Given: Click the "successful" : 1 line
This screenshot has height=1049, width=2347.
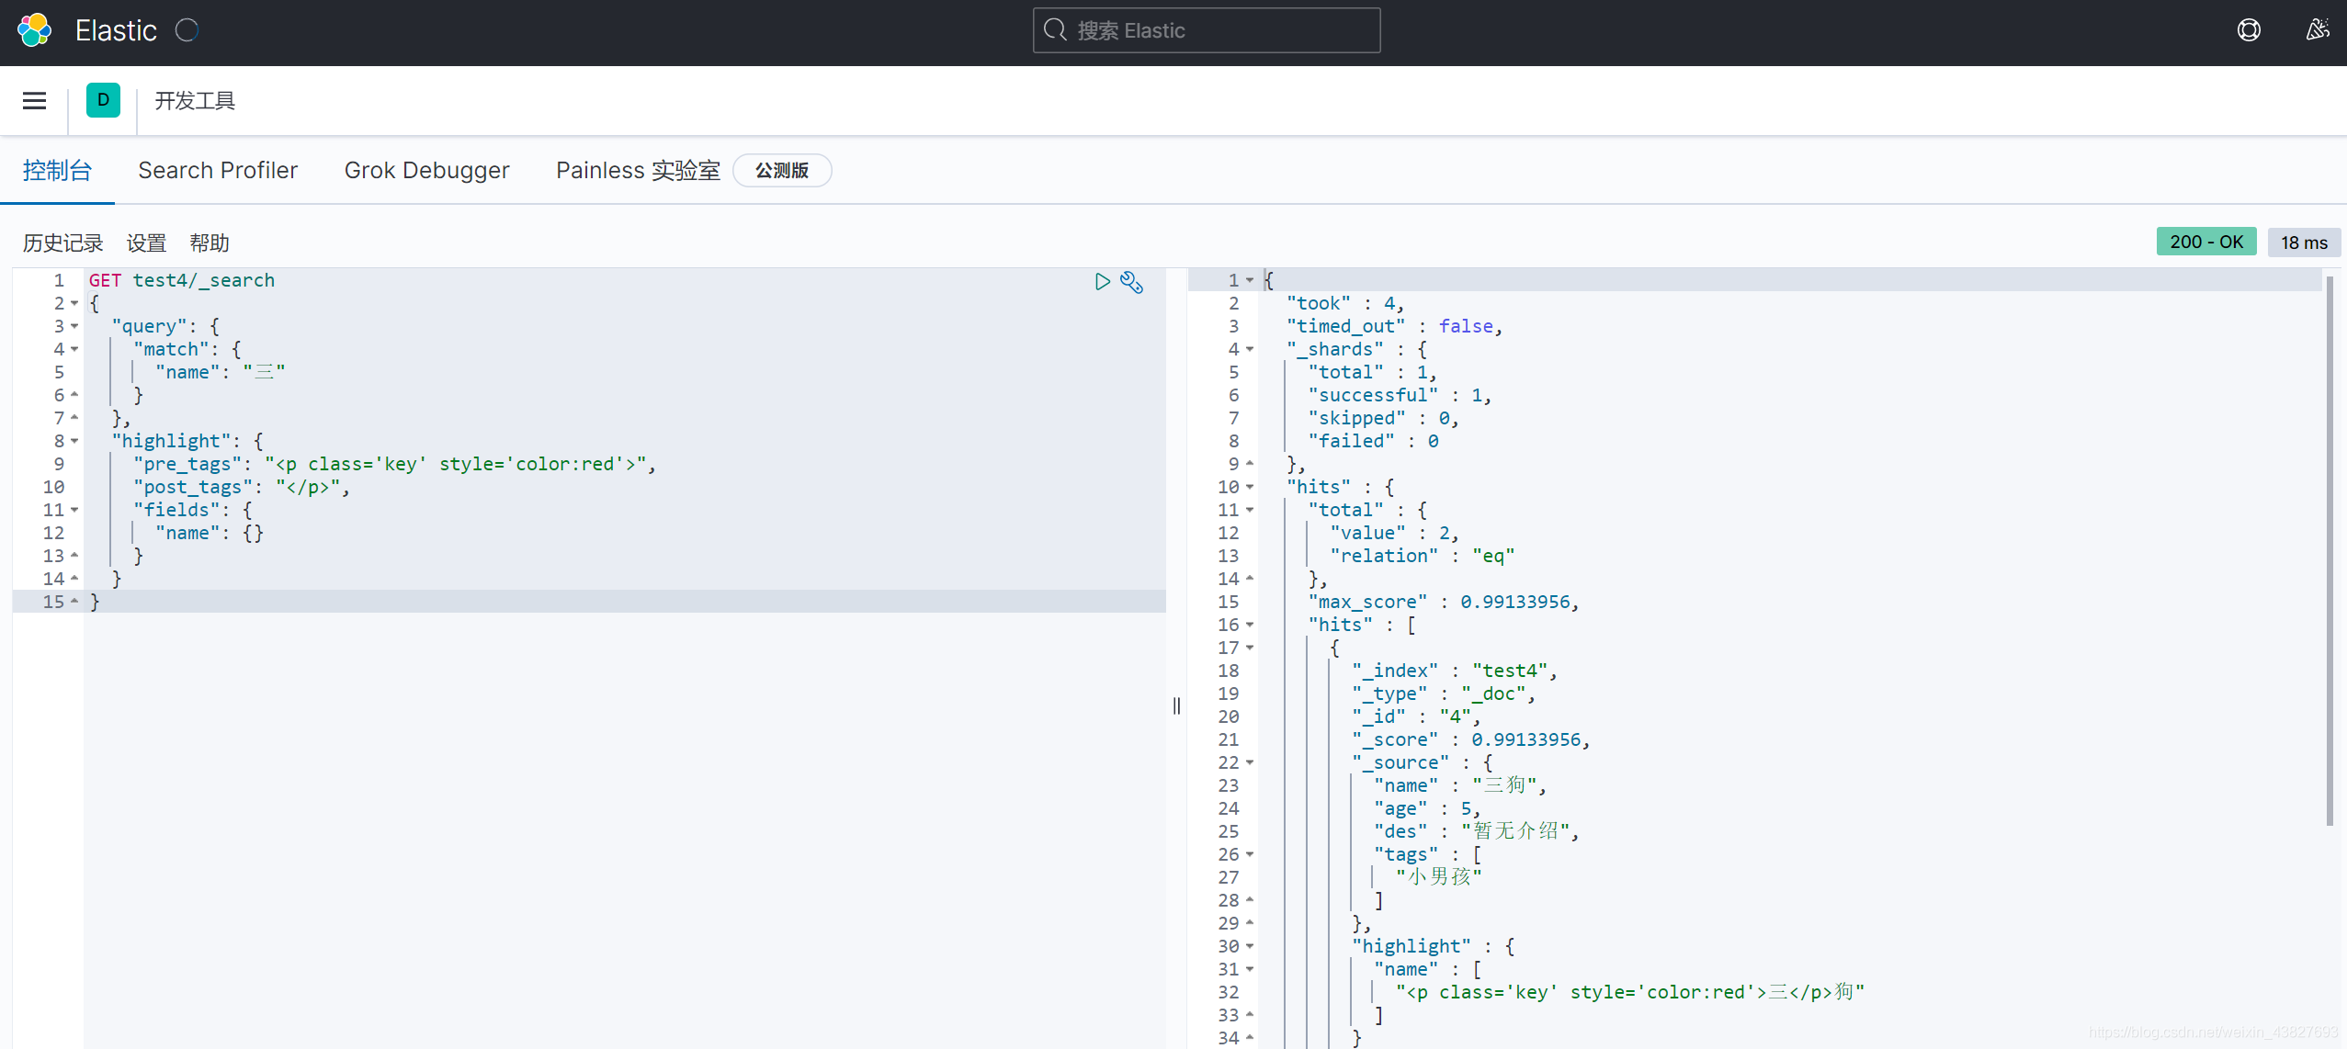Looking at the screenshot, I should coord(1400,395).
